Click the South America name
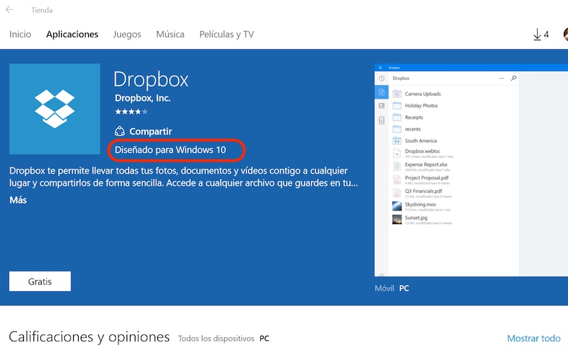568x350 pixels. (x=421, y=141)
